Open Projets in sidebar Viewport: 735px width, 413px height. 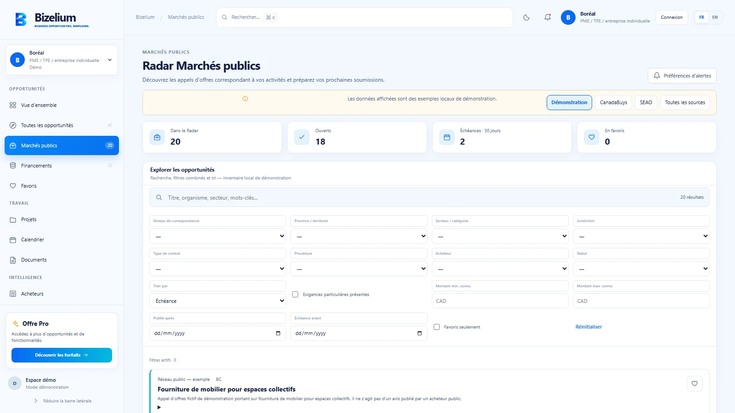pyautogui.click(x=62, y=219)
